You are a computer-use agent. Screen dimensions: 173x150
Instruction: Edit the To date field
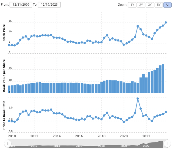click(x=49, y=5)
